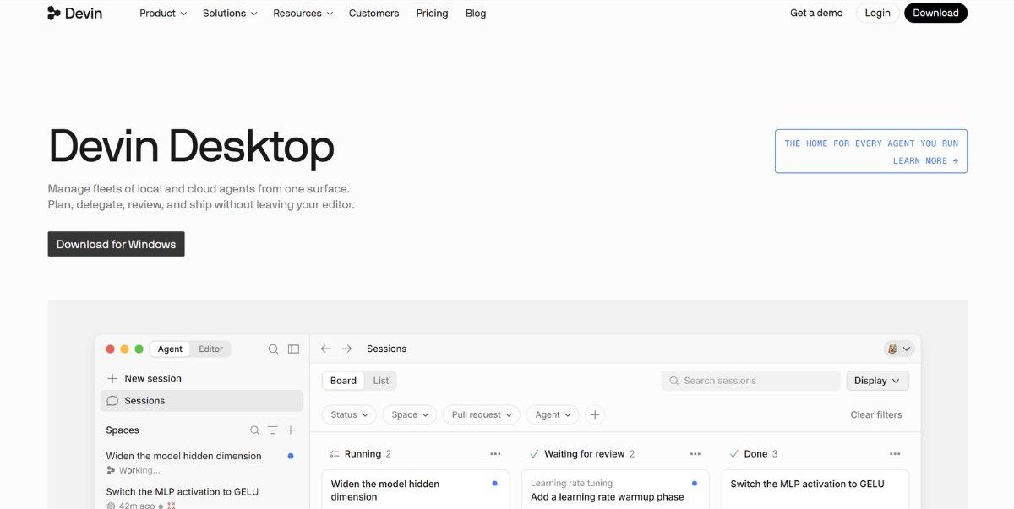Open the Agent filter dropdown
This screenshot has width=1014, height=509.
553,414
